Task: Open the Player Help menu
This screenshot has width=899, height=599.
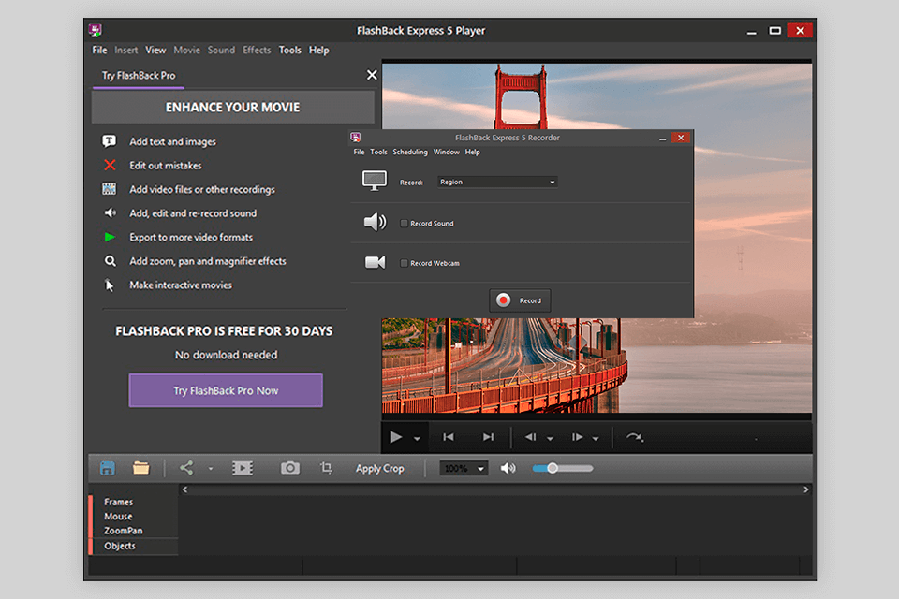Action: [x=318, y=50]
